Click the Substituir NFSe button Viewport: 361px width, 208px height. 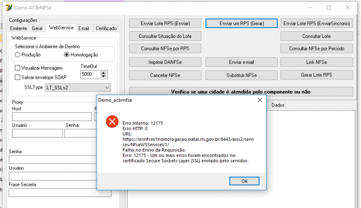click(x=242, y=75)
